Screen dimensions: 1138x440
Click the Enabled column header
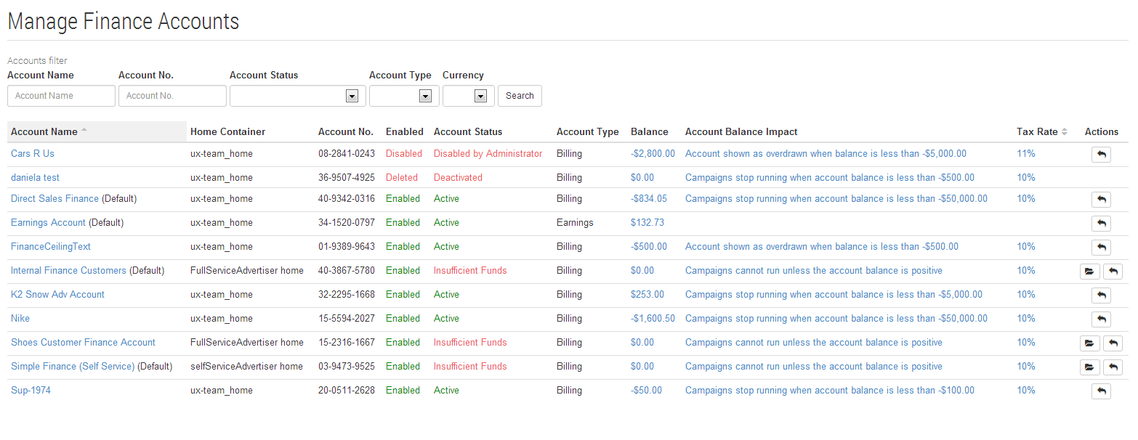coord(404,132)
